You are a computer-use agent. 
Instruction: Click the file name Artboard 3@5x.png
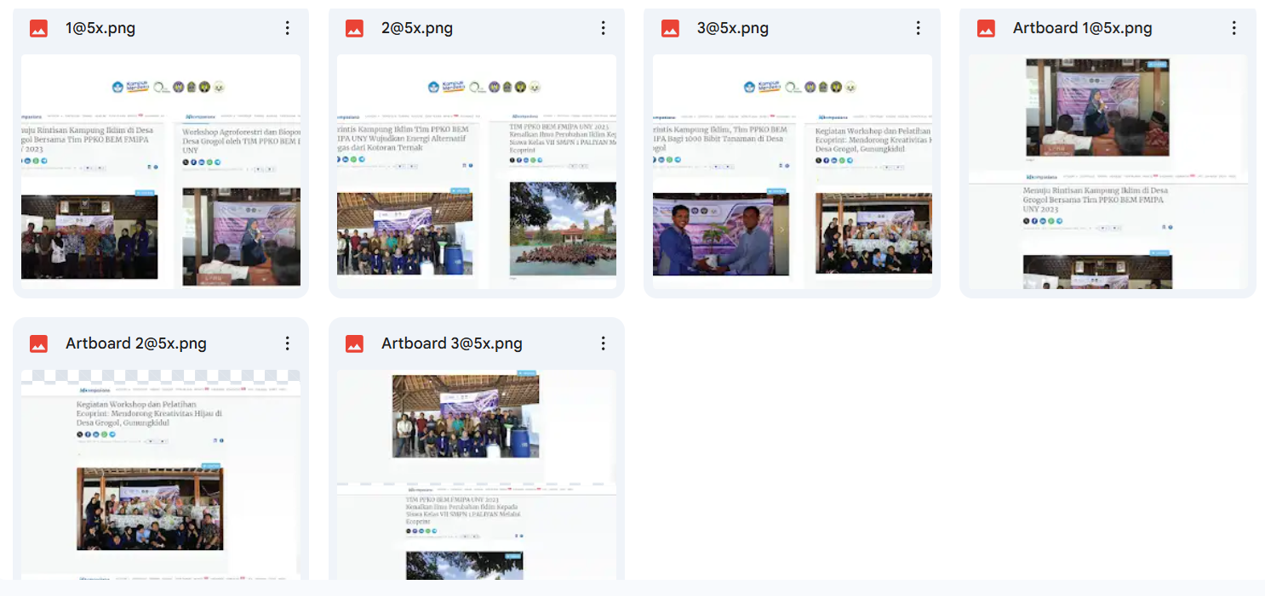[451, 343]
